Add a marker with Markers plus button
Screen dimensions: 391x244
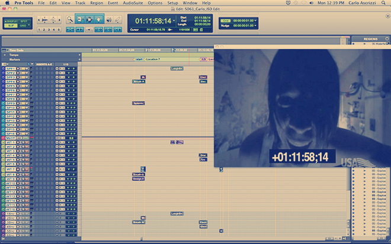[x=79, y=60]
